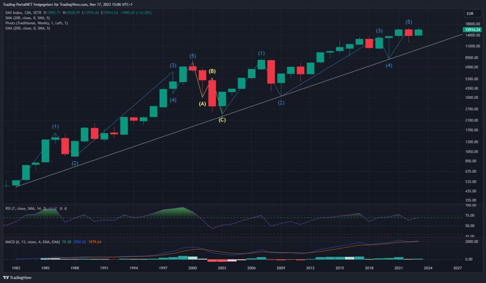This screenshot has width=486, height=283.
Task: Select blue (2) wave label below the 2009 low
Action: (x=281, y=103)
